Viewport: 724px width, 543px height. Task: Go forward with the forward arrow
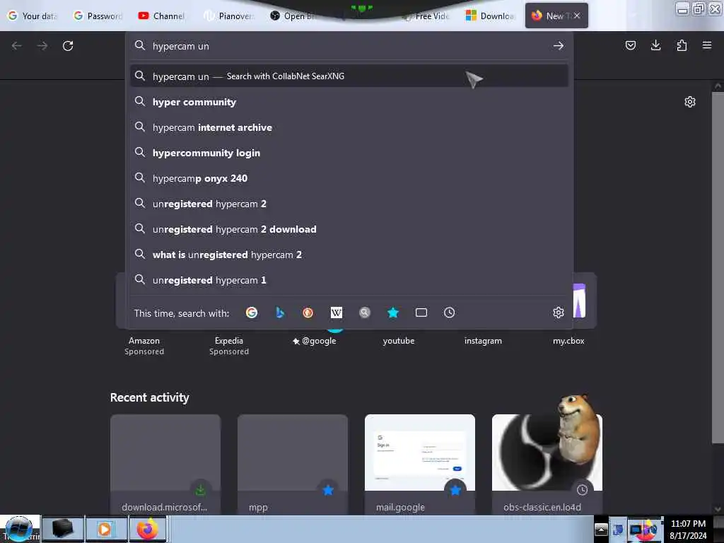(x=42, y=46)
